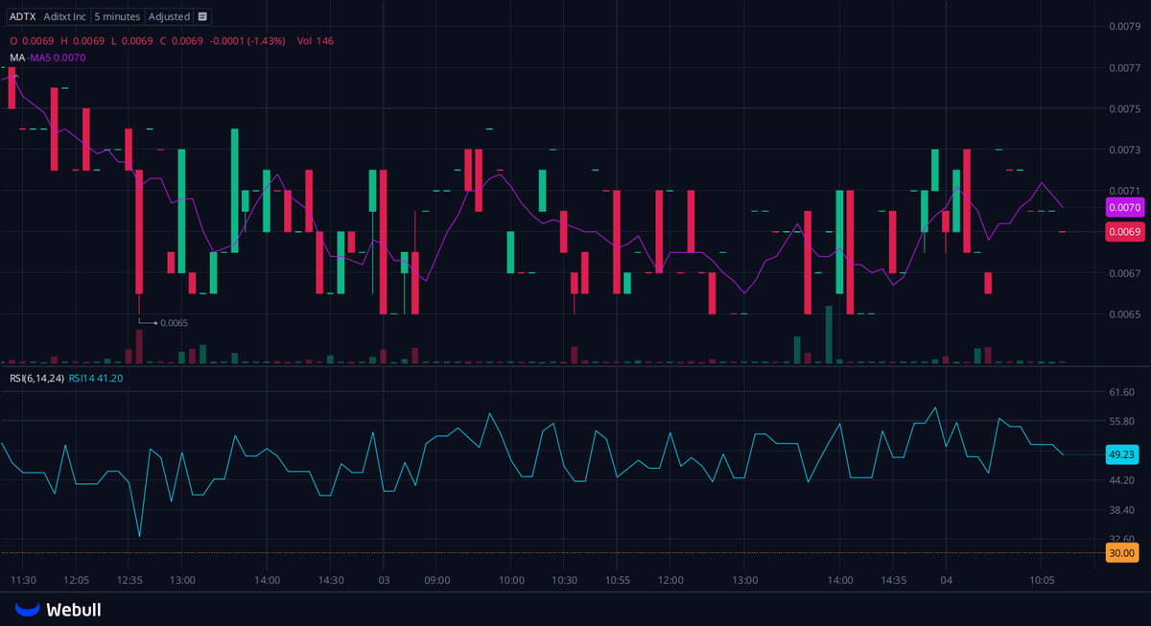Click the red 0.0069 last price tag
The image size is (1151, 626).
pos(1123,231)
